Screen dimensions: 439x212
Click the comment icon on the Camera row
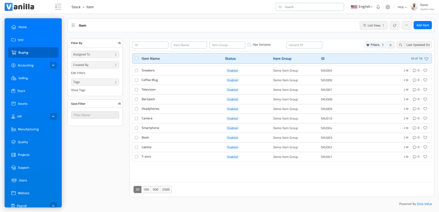(415, 118)
